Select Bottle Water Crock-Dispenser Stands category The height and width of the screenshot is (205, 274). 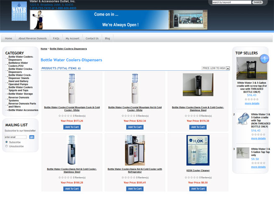click(x=20, y=77)
